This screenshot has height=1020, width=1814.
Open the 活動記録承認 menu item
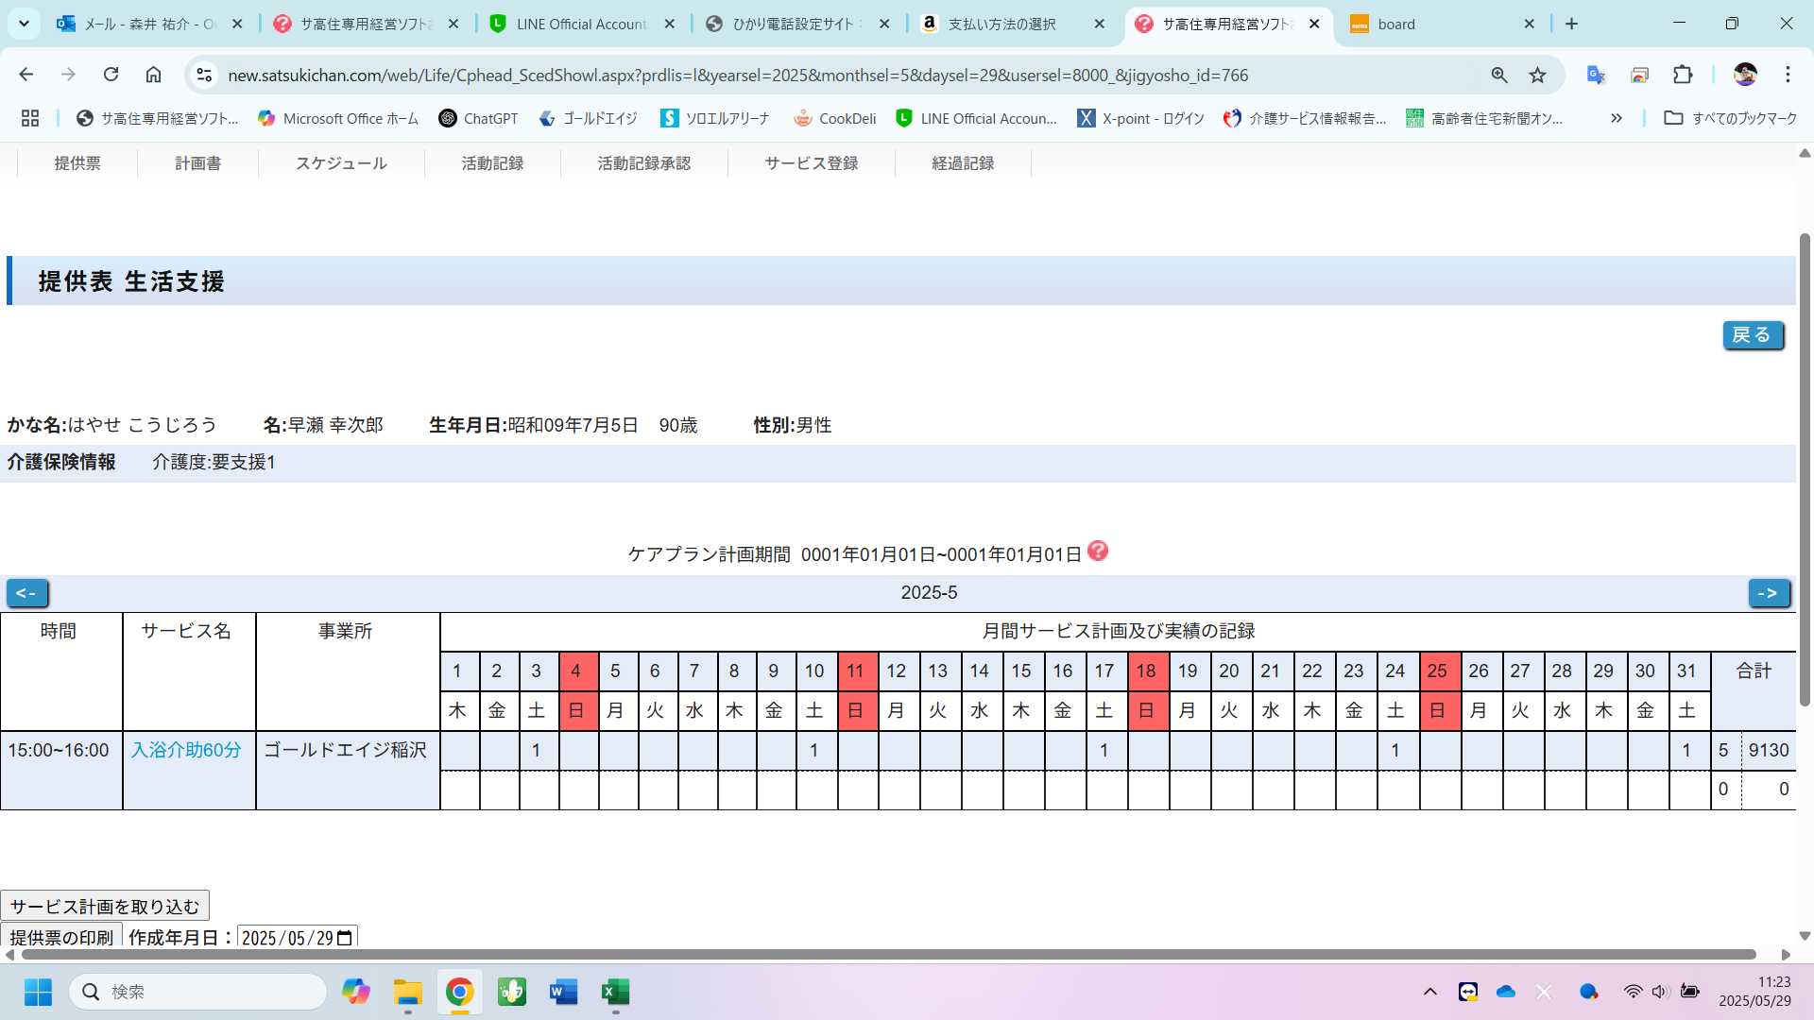pos(643,163)
